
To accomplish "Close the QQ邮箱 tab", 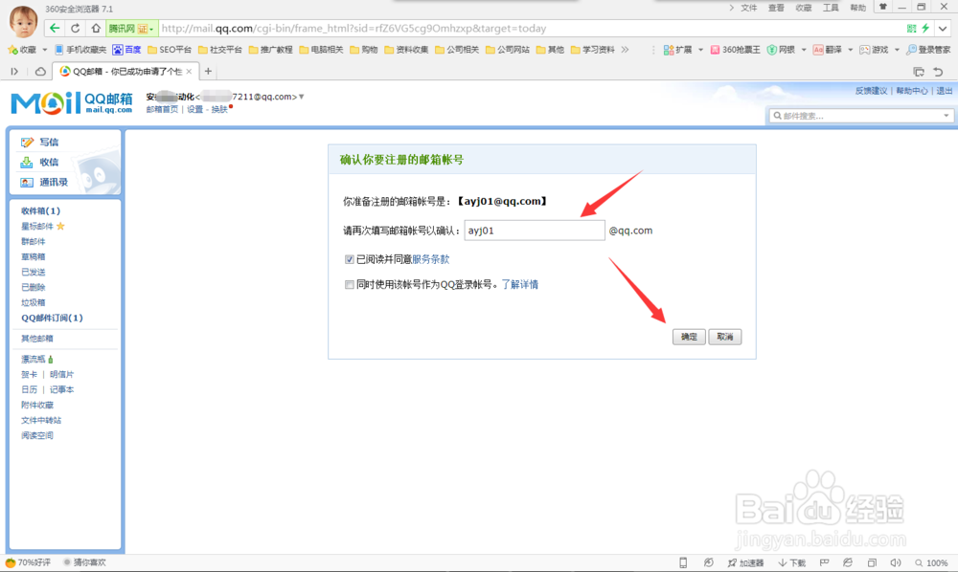I will tap(189, 72).
